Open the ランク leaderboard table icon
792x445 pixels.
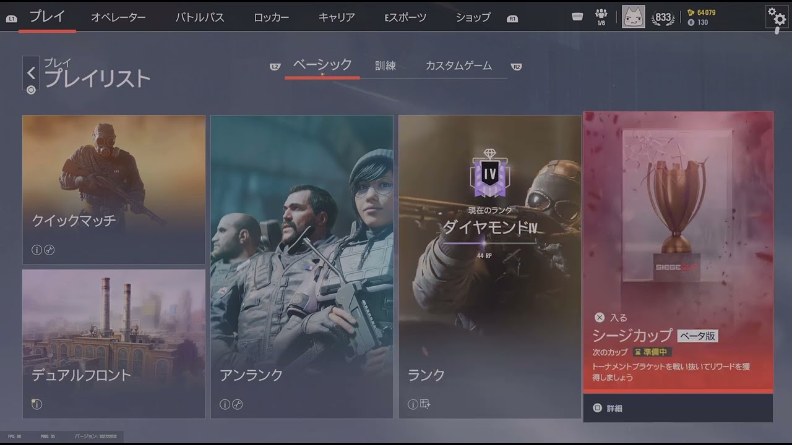point(425,404)
